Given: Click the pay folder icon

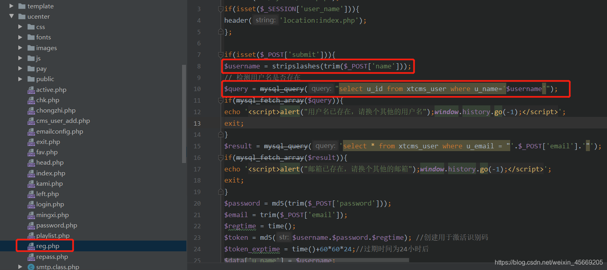Looking at the screenshot, I should [x=31, y=69].
